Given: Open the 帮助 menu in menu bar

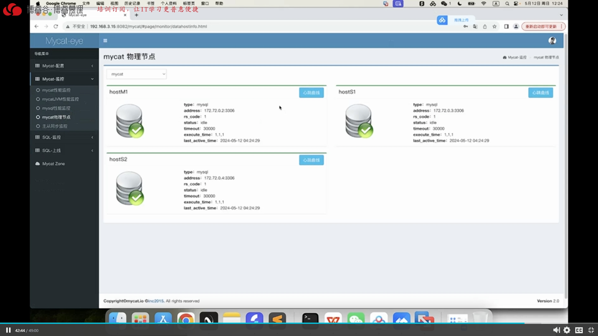Looking at the screenshot, I should pos(219,3).
